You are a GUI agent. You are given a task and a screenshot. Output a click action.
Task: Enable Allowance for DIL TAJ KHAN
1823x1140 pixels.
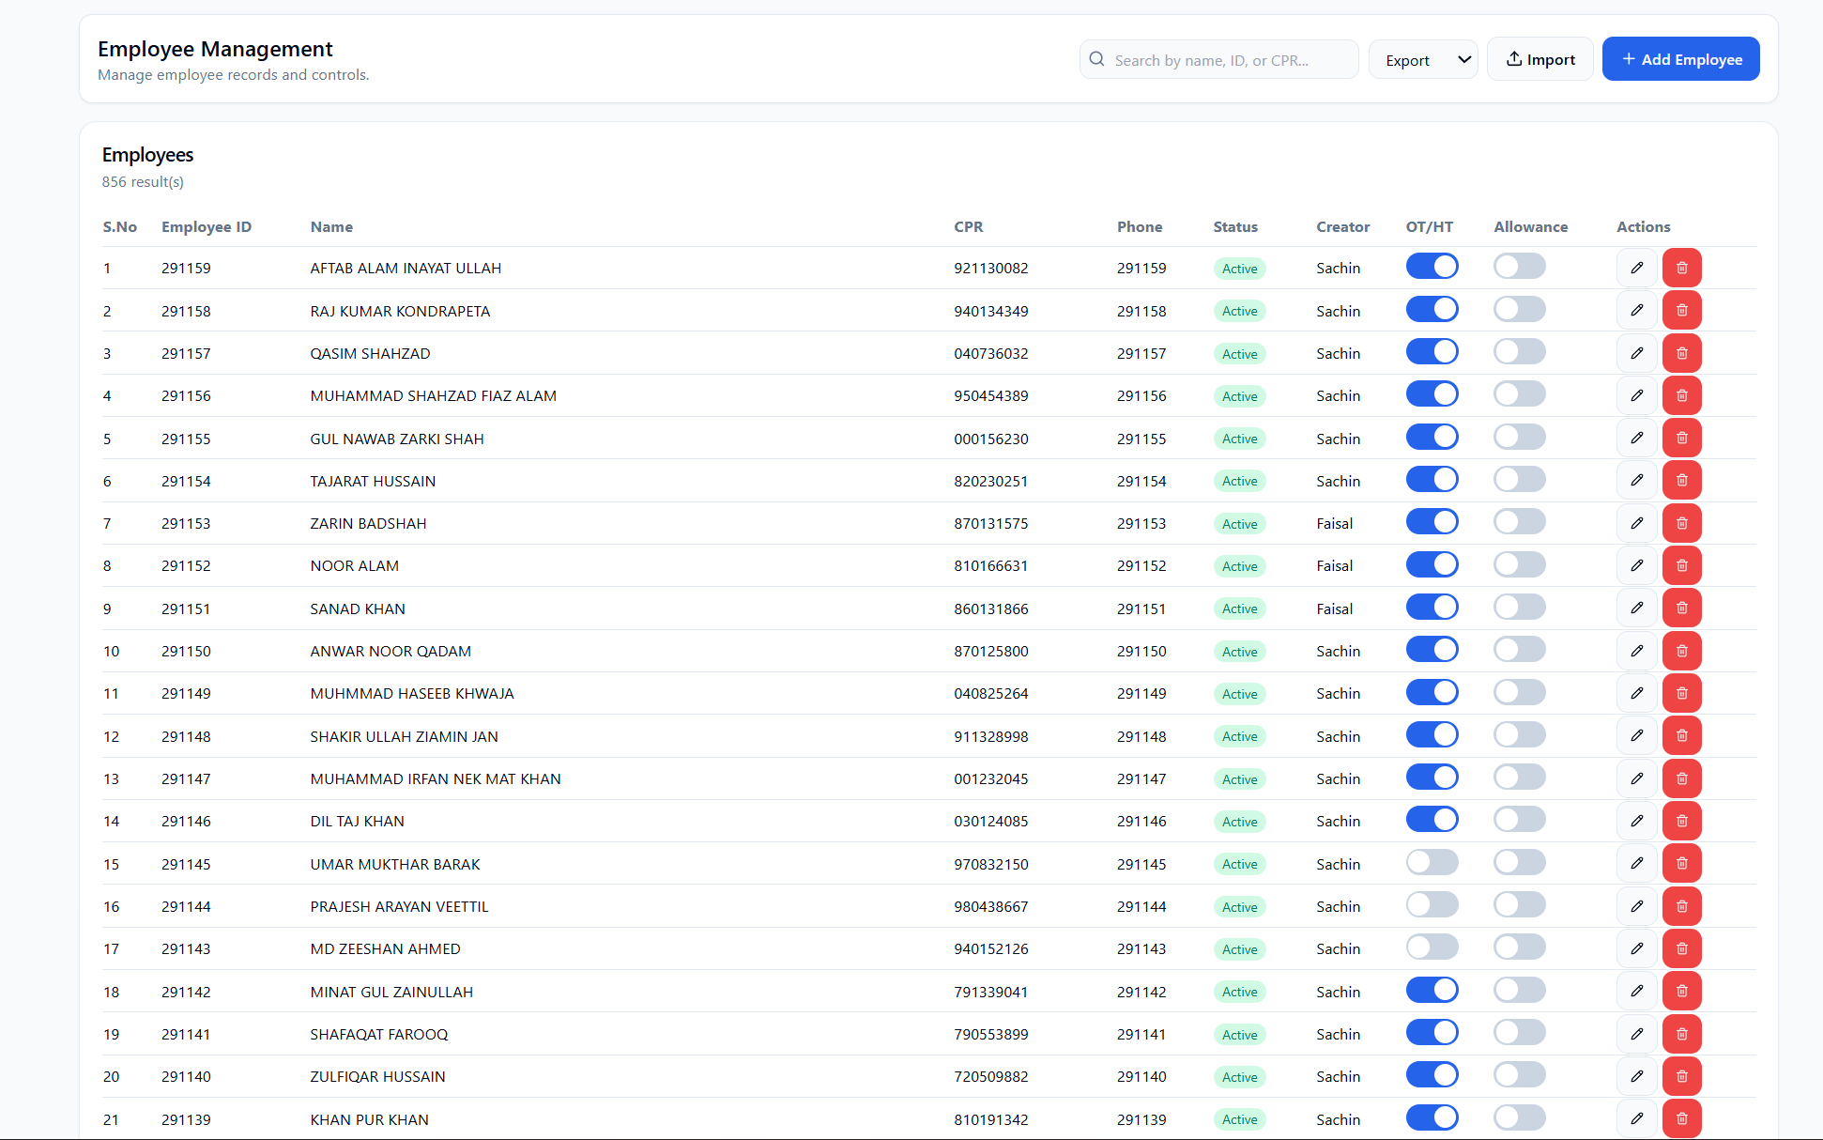pos(1520,820)
